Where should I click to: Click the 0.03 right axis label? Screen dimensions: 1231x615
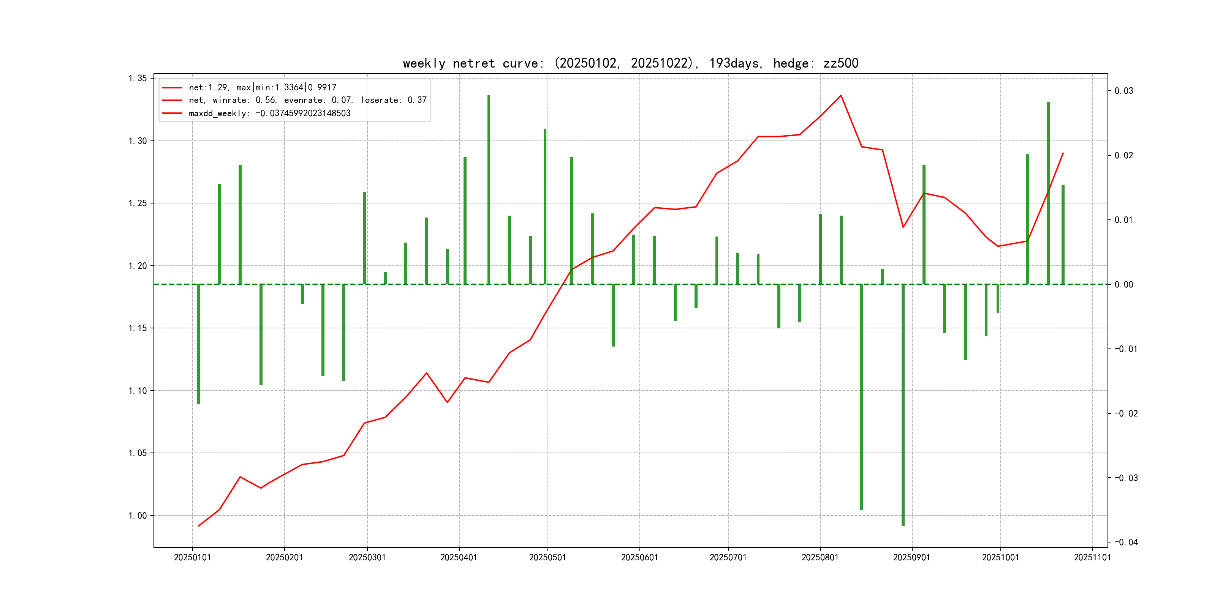[x=1123, y=91]
